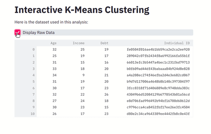Select Income value 9 in row 4
This screenshot has height=134, width=211.
click(83, 75)
